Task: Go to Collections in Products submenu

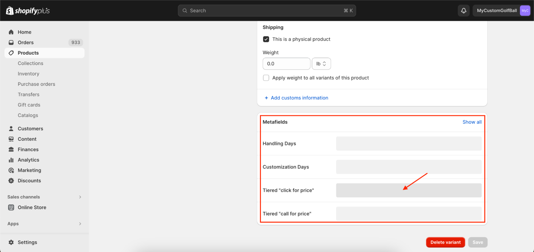Action: pos(30,63)
